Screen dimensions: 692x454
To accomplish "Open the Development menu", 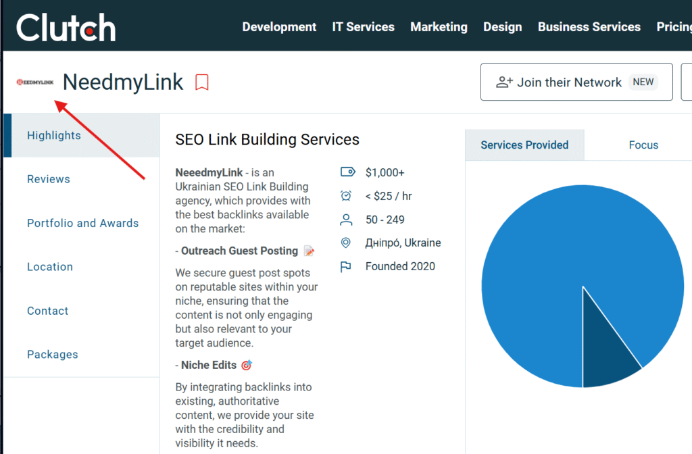I will coord(279,27).
